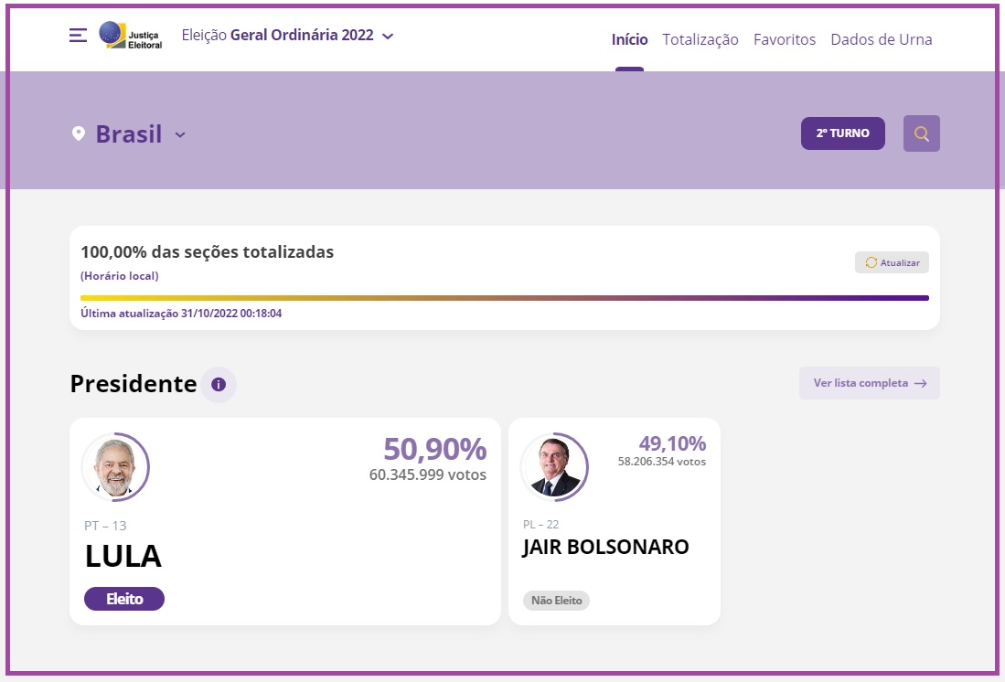The width and height of the screenshot is (1005, 682).
Task: Click Lula's candidate photo
Action: [x=115, y=467]
